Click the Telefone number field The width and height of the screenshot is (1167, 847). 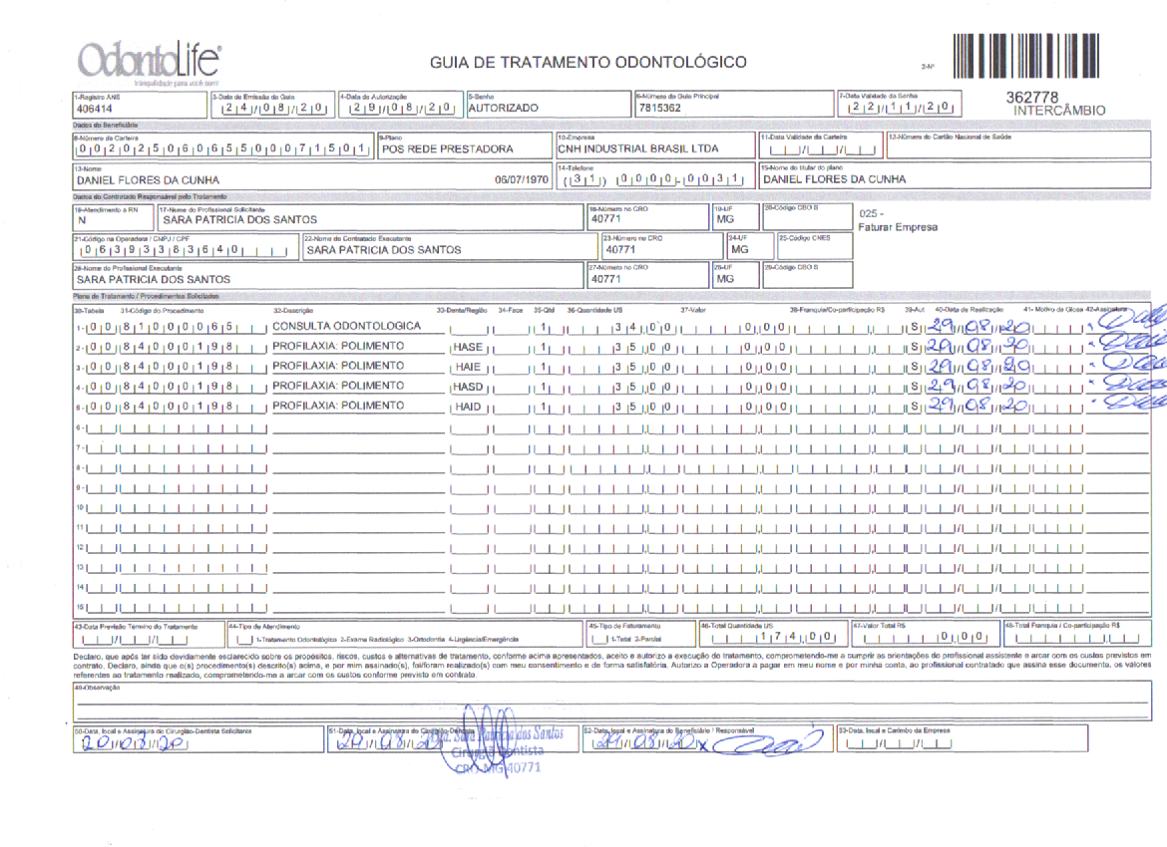pyautogui.click(x=655, y=176)
